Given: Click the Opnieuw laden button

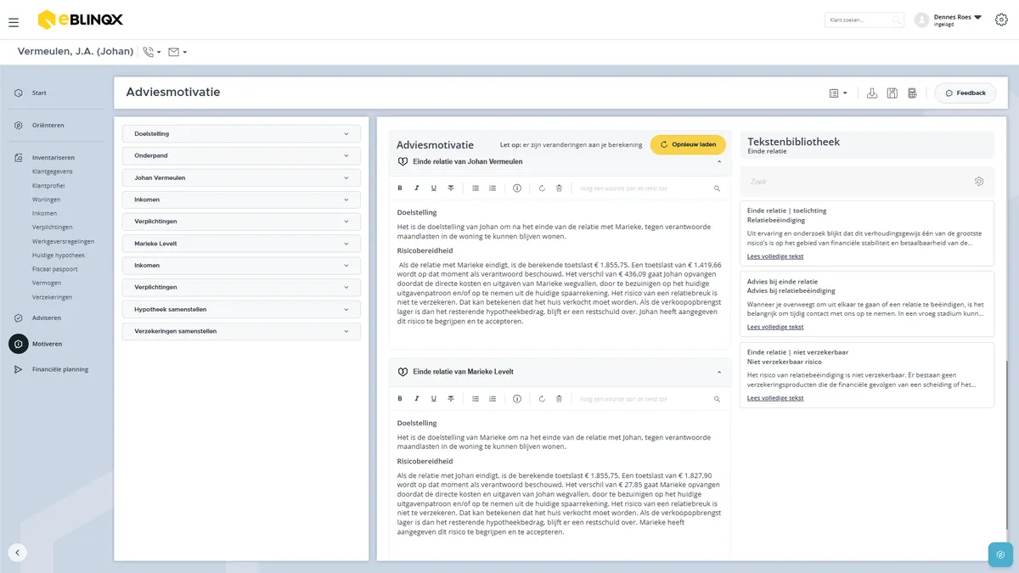Looking at the screenshot, I should 689,145.
